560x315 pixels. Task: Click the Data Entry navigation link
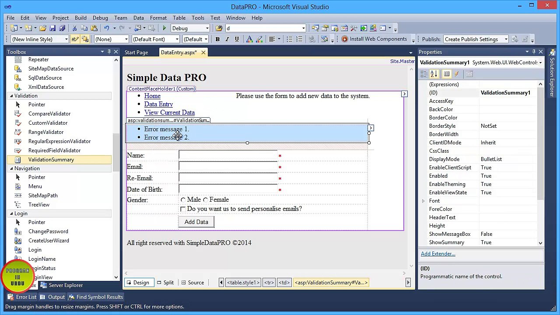tap(158, 104)
